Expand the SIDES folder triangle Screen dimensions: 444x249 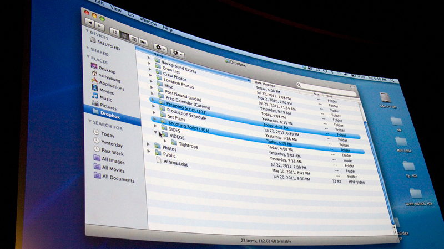155,125
